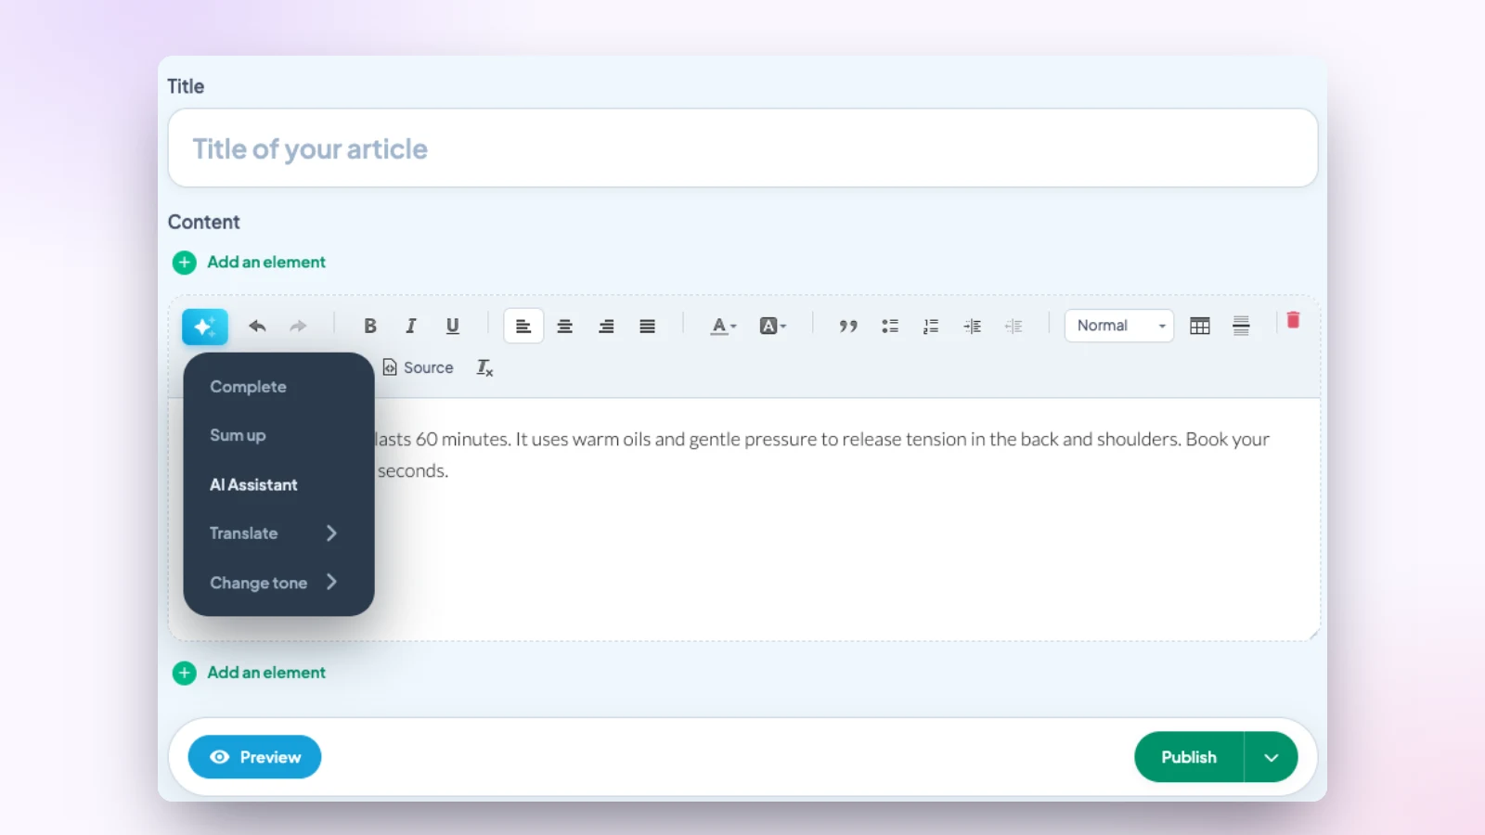
Task: Choose Sum up from the AI menu
Action: [238, 435]
